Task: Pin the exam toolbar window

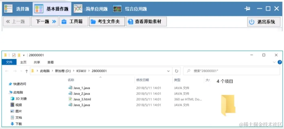Action: click(x=247, y=8)
